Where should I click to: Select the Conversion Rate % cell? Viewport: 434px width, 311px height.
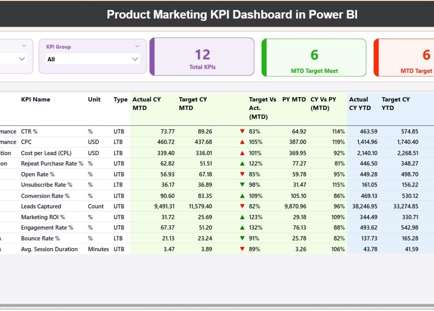coord(46,196)
